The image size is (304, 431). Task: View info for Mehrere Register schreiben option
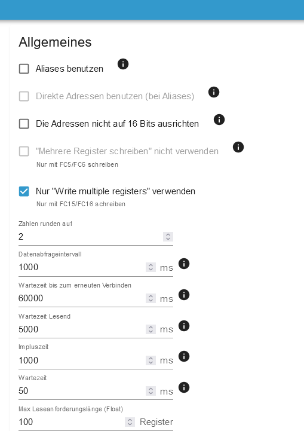coord(238,147)
